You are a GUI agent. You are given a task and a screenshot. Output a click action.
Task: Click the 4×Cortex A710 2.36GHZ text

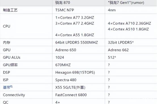[129, 24]
